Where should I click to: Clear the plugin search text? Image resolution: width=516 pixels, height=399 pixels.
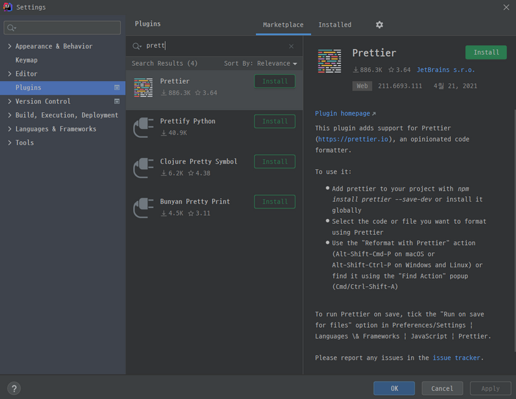pyautogui.click(x=291, y=46)
